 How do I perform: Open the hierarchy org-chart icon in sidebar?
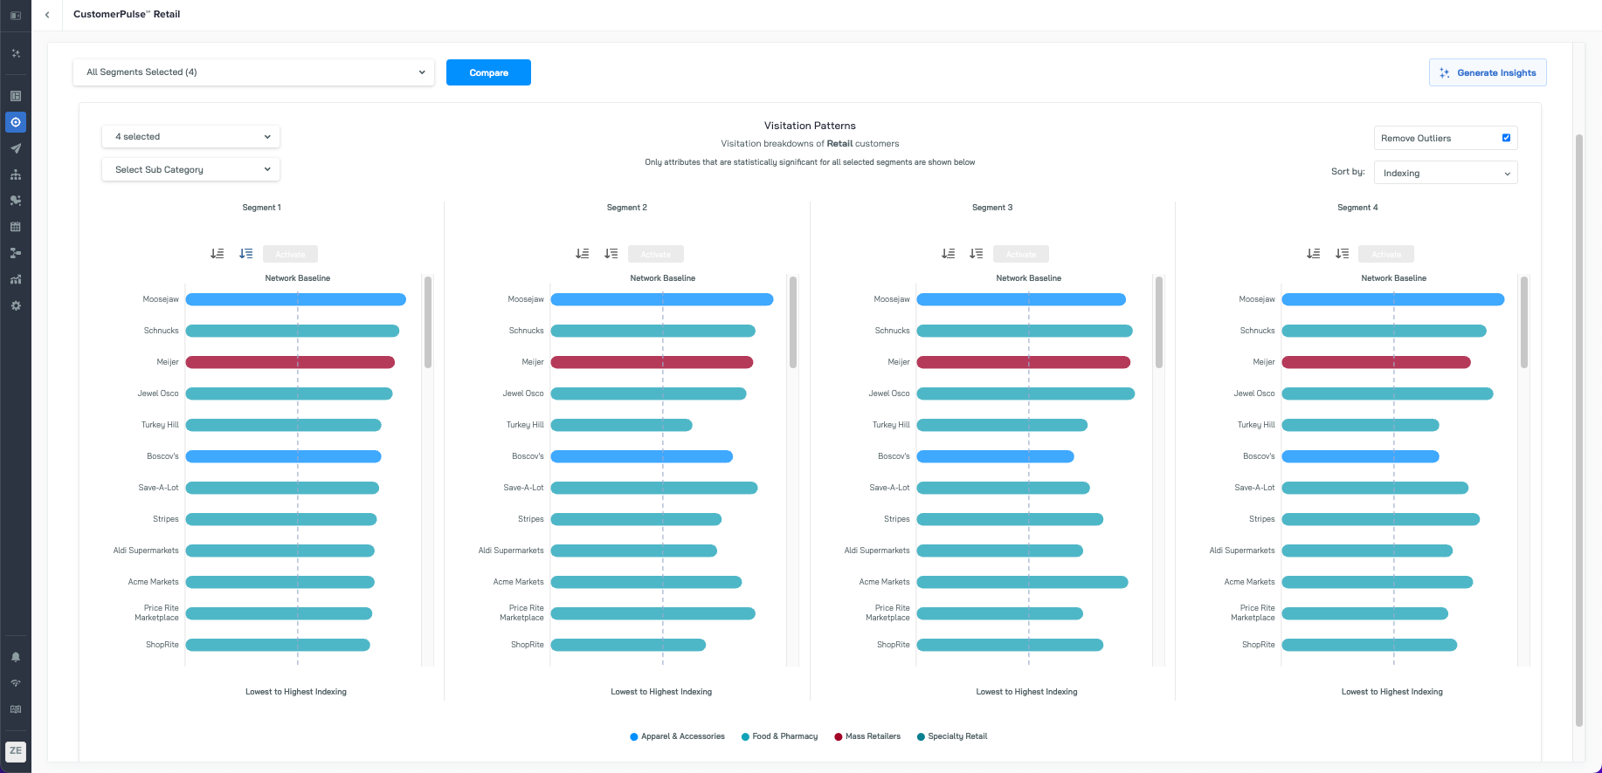[x=16, y=174]
